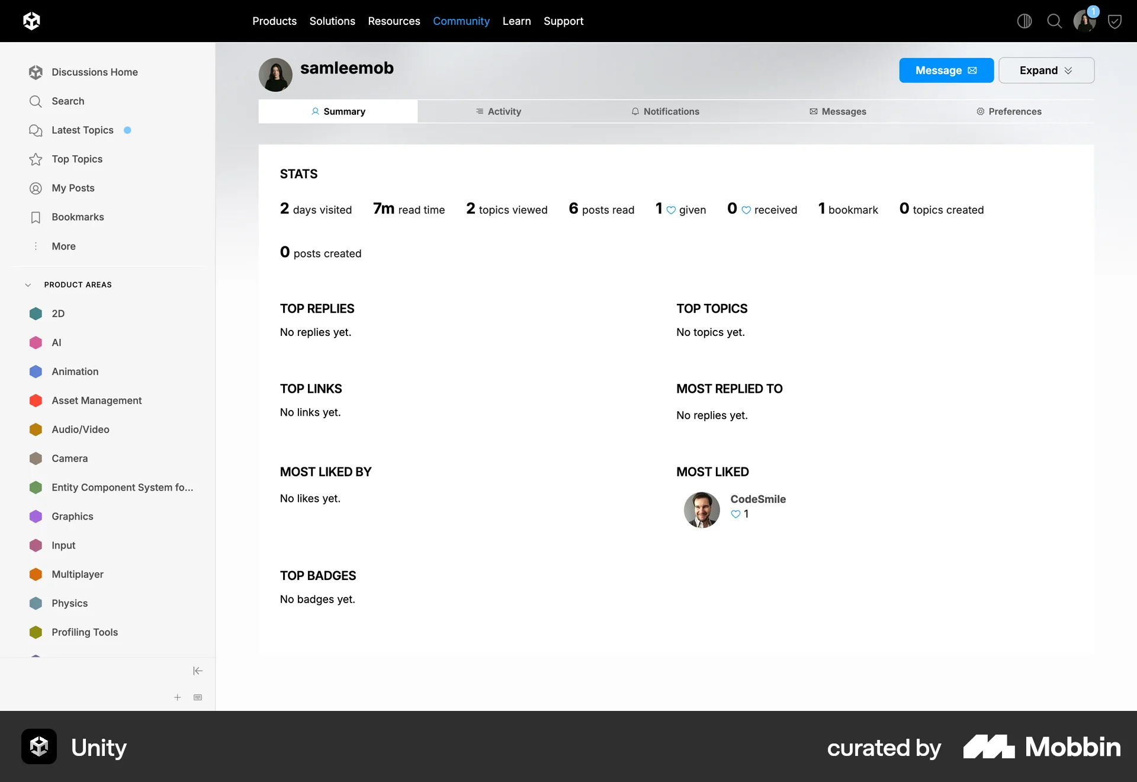Open Search from the sidebar
Image resolution: width=1137 pixels, height=782 pixels.
(x=67, y=101)
